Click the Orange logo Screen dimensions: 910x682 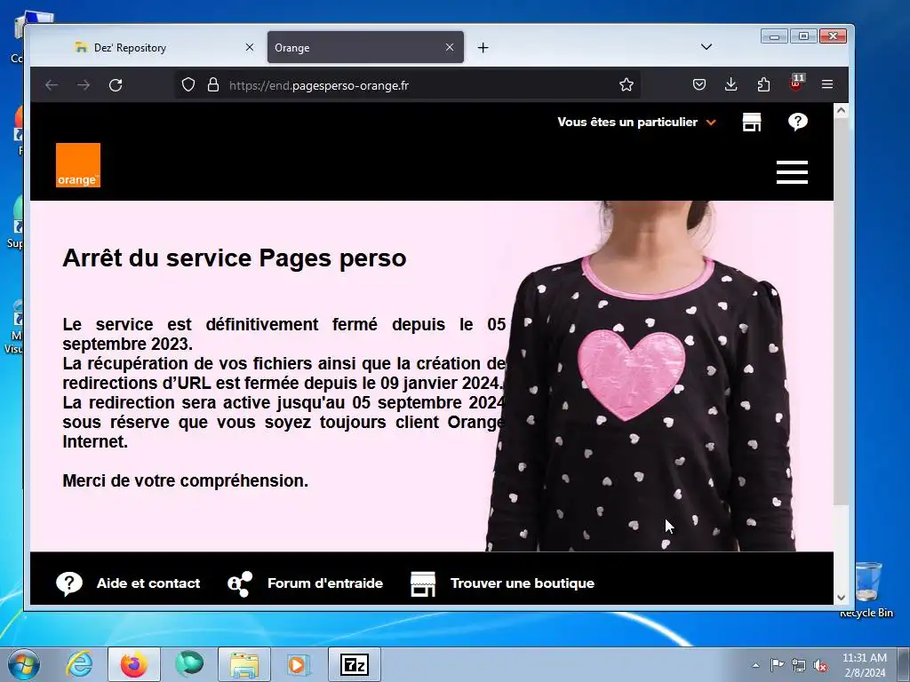(78, 165)
